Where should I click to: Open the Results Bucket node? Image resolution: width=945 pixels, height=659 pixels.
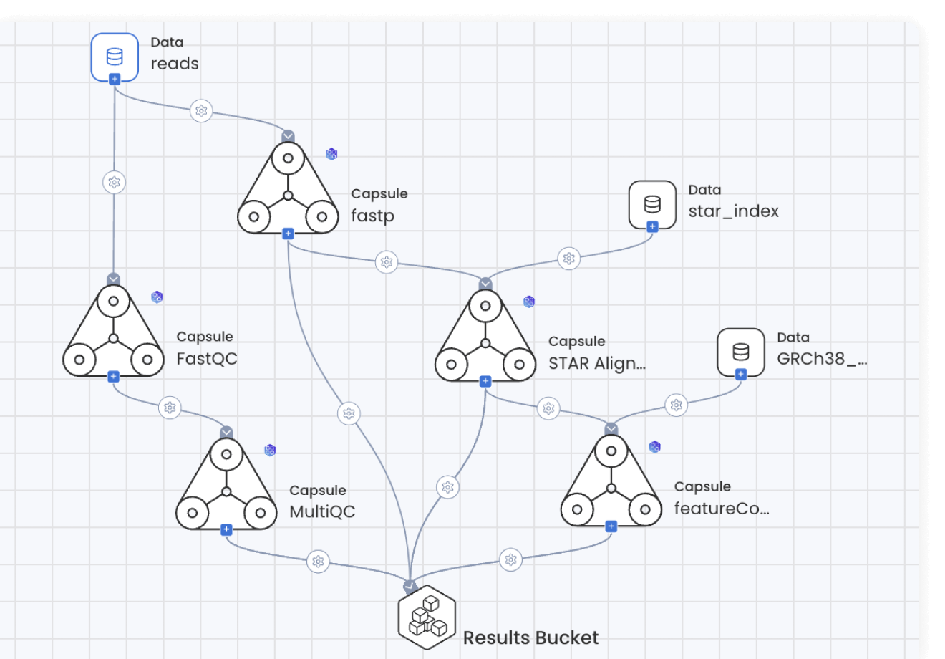tap(427, 617)
